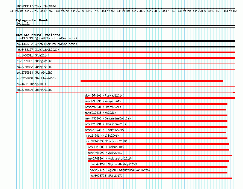243x189 pixels.
Task: Click the red bar under nsv1038511
Action: [x=126, y=58]
